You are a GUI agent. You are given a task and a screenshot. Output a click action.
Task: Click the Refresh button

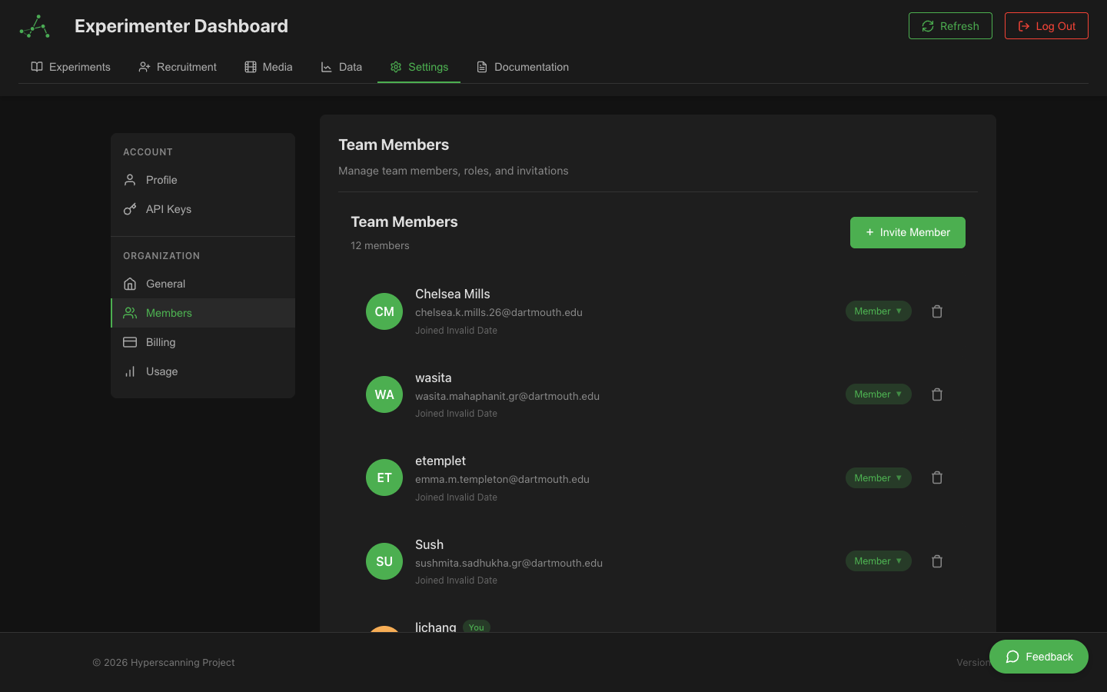(950, 25)
